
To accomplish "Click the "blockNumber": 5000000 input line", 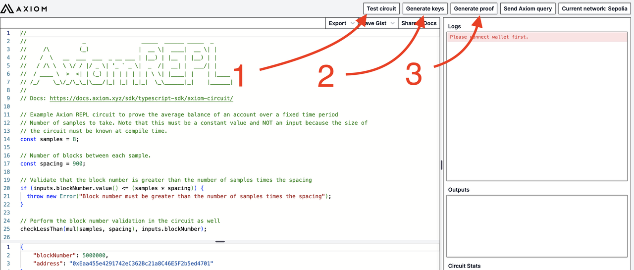I will [70, 255].
